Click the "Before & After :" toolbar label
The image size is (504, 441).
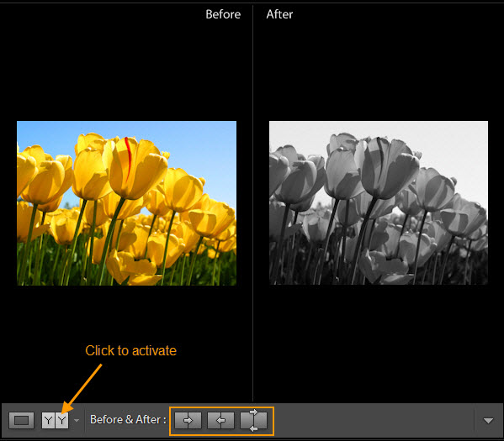tap(128, 419)
